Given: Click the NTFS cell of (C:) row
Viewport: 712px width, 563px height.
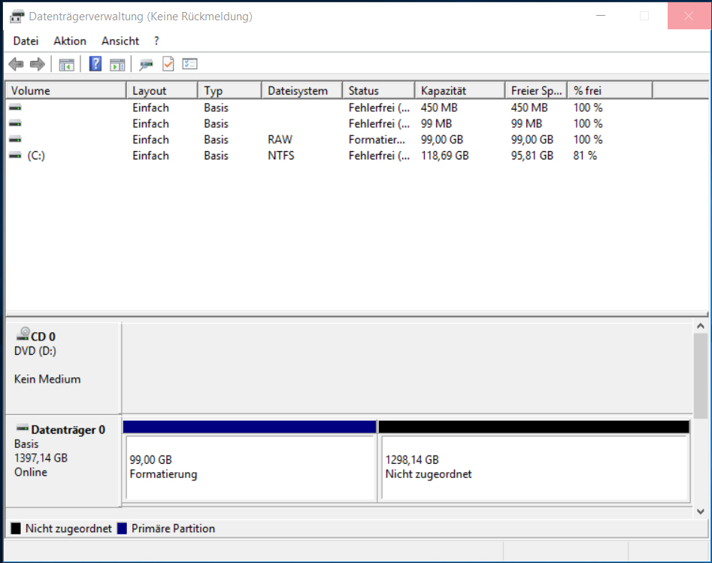Looking at the screenshot, I should [281, 156].
